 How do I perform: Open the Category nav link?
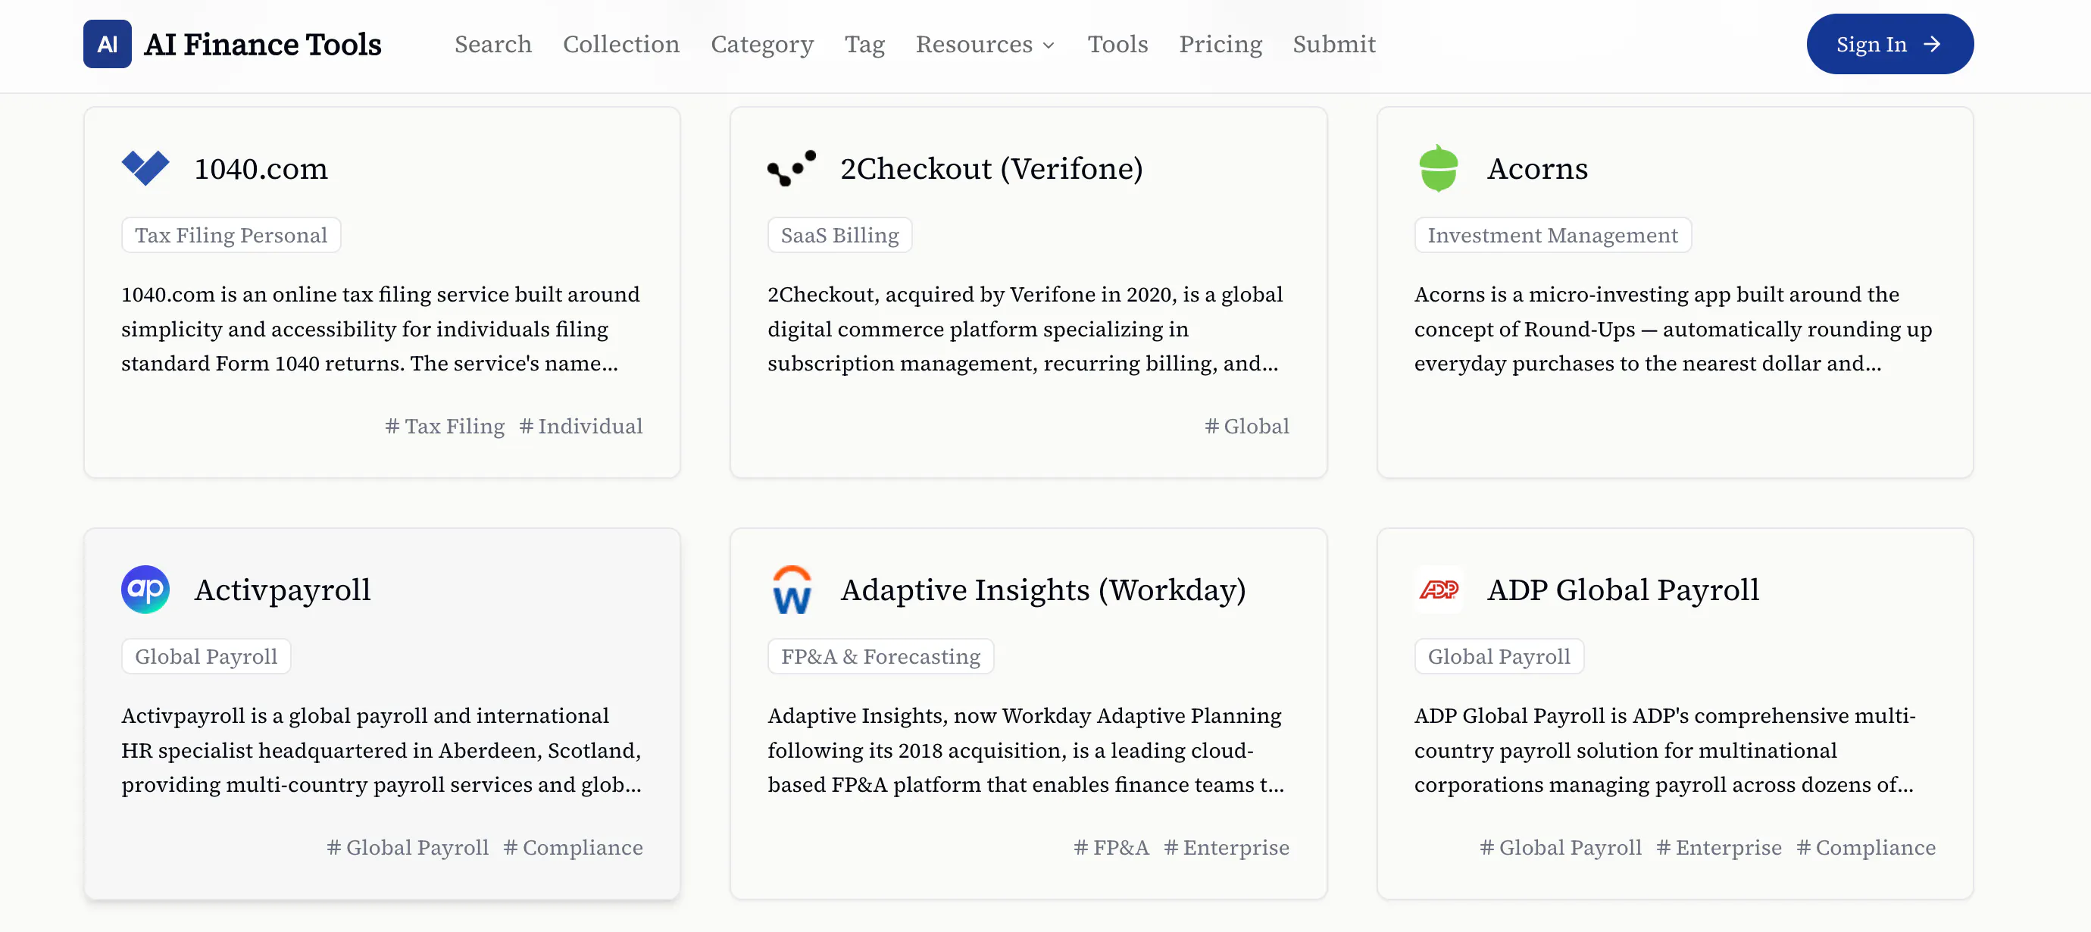pyautogui.click(x=762, y=44)
